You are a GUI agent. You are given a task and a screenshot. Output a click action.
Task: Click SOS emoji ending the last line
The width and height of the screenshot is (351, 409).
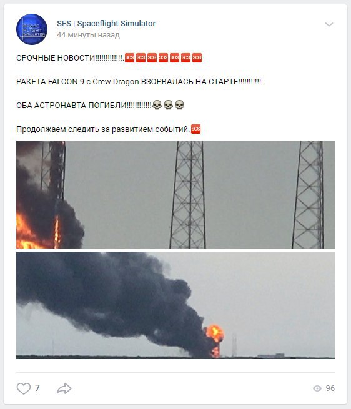point(196,129)
